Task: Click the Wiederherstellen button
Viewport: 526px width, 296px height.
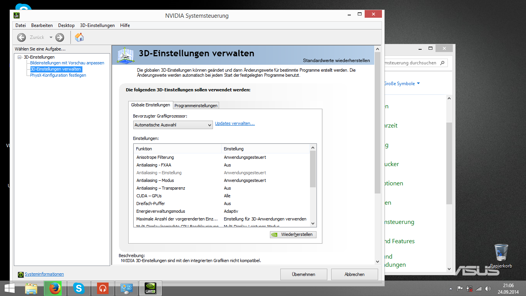Action: pos(293,234)
